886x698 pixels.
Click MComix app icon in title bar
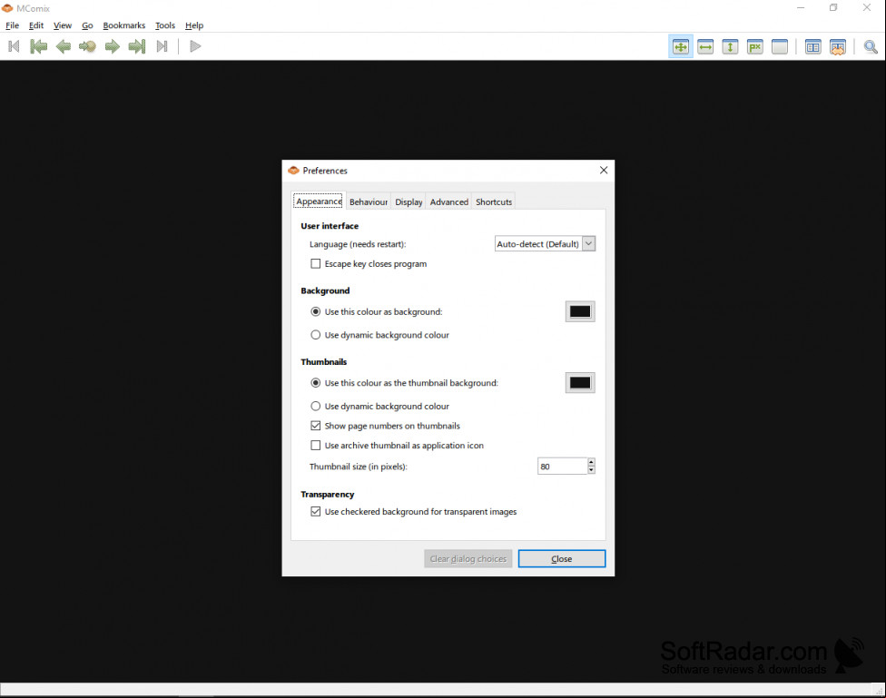coord(7,8)
